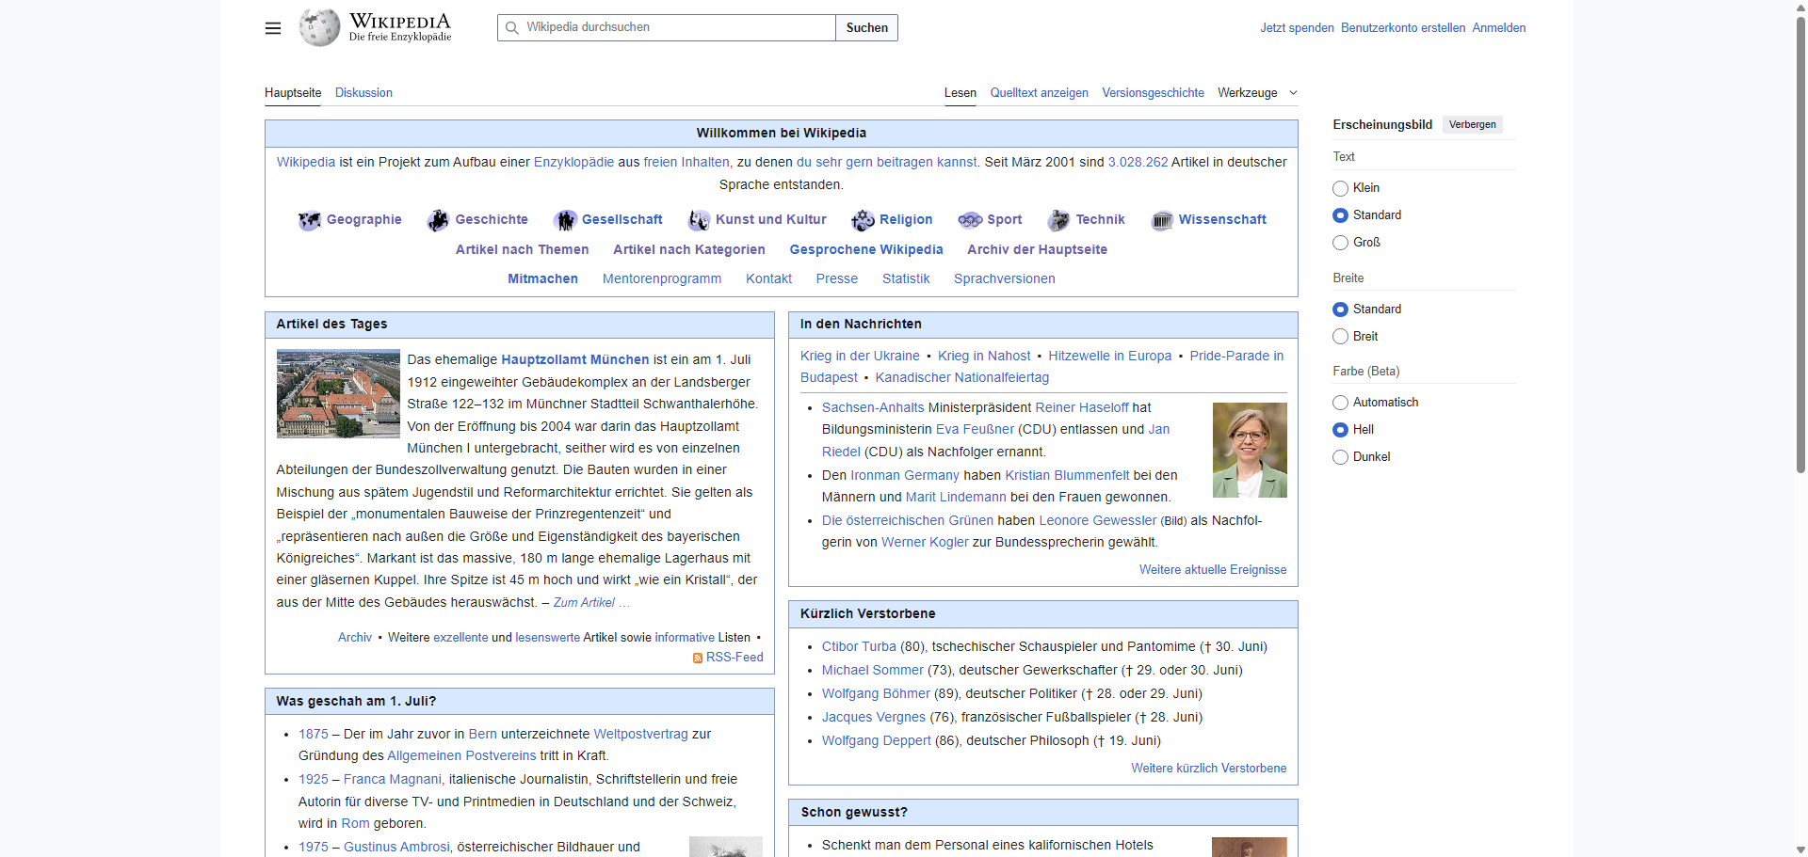Screen dimensions: 1808x857
Task: Open Gesprochene Wikipedia link
Action: coord(865,250)
